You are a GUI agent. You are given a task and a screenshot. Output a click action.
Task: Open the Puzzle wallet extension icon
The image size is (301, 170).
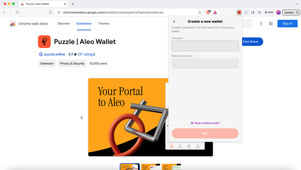tap(239, 13)
